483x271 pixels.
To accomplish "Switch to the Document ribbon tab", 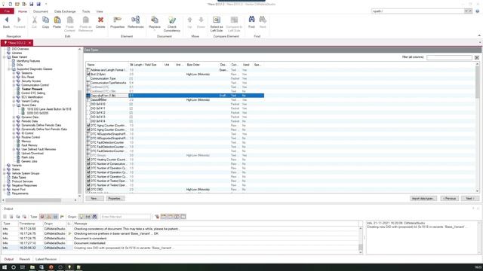I will point(40,11).
